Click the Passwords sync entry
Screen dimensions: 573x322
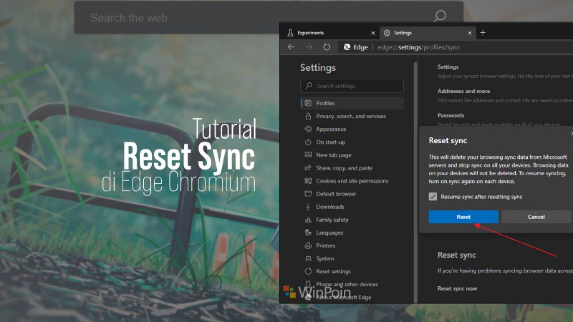(451, 115)
